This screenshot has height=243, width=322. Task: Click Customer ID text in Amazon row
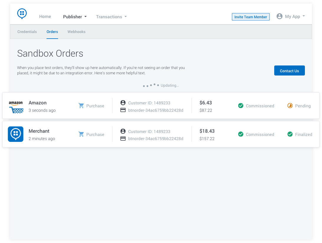[x=149, y=103]
